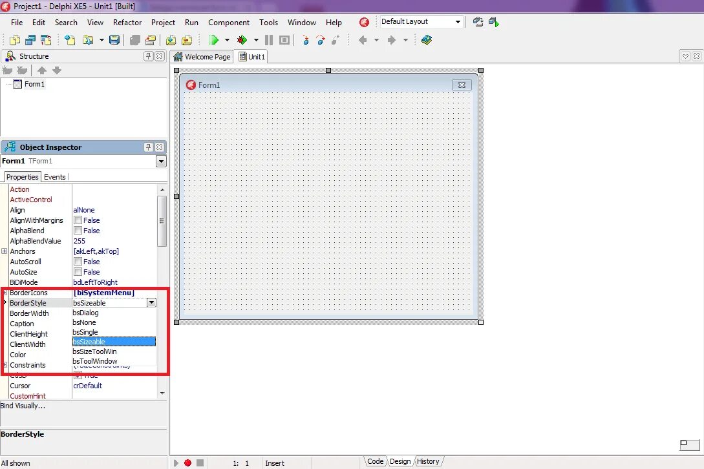Click the Structure move down arrow
The image size is (704, 469).
tap(57, 70)
